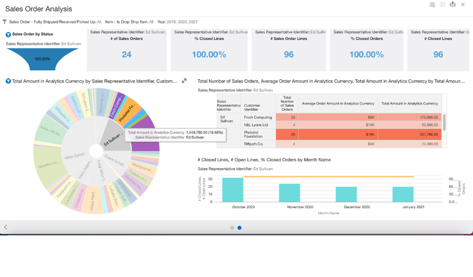
Task: Click the Riffpath Co. customer cell
Action: [258, 144]
